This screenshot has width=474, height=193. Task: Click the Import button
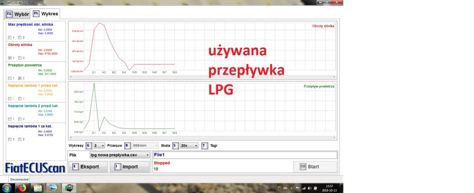pos(130,167)
